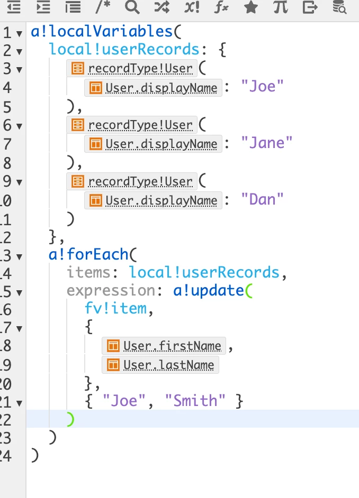Click the a!update function name

click(x=208, y=291)
